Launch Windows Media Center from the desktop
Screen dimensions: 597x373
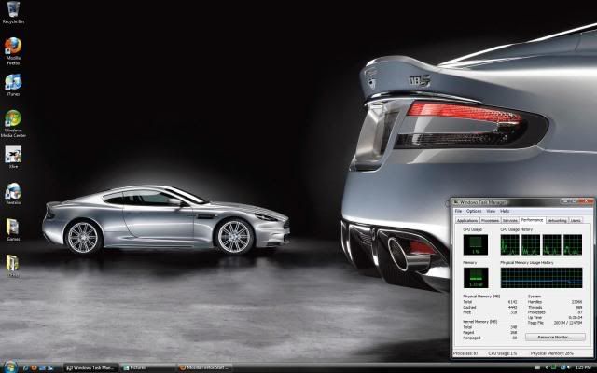13,118
